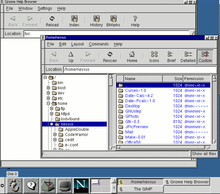Open the Help Browser File menu
Image resolution: width=220 pixels, height=194 pixels.
click(9, 8)
